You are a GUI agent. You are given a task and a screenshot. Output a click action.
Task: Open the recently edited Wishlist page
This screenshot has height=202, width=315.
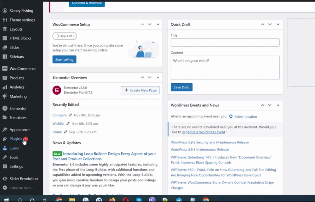(x=59, y=124)
